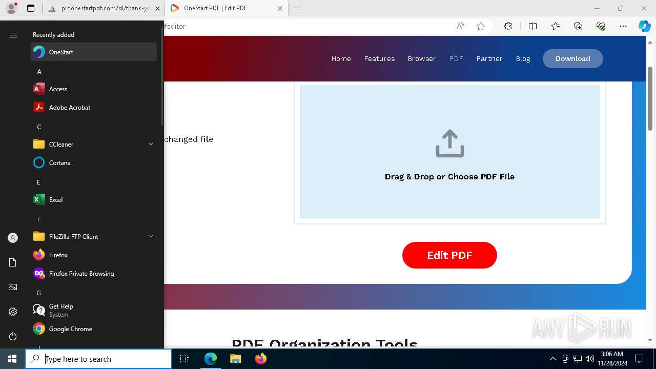Image resolution: width=656 pixels, height=369 pixels.
Task: Open user account icon in Start sidebar
Action: [x=13, y=238]
